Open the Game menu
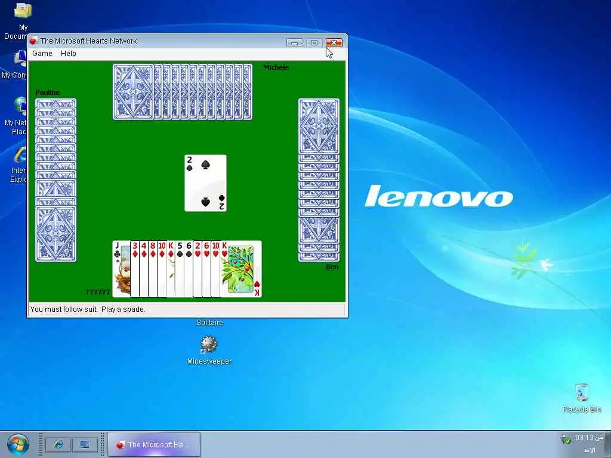The width and height of the screenshot is (611, 458). click(x=42, y=53)
